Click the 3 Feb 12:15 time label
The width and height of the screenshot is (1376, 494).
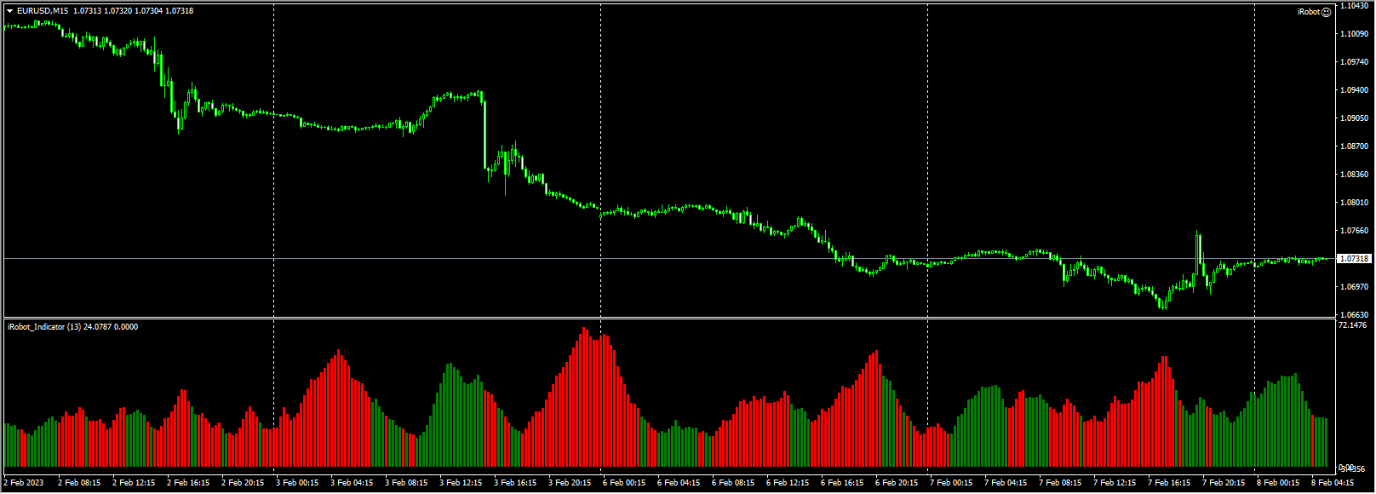[x=461, y=483]
